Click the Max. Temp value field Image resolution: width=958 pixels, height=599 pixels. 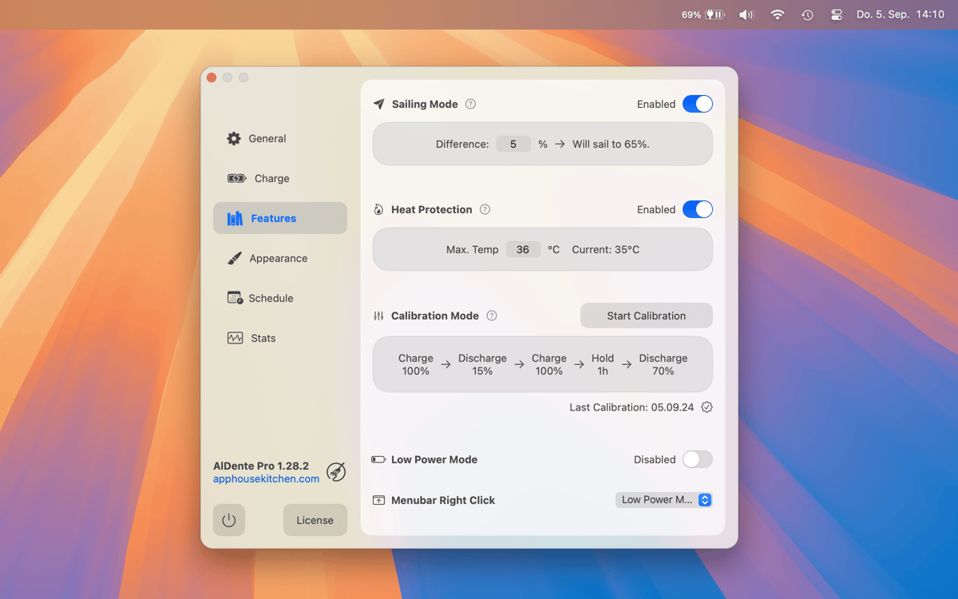523,249
